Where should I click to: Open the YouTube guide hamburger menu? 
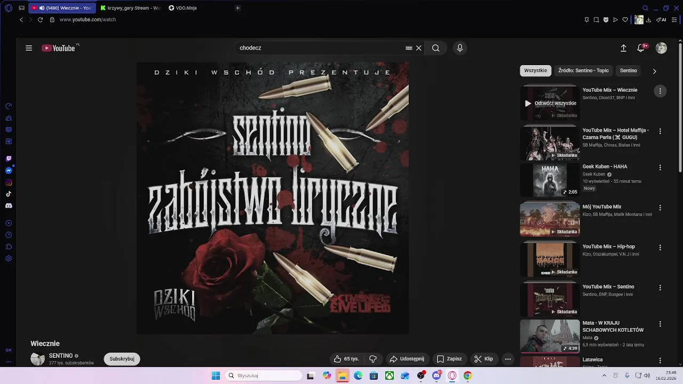(x=29, y=48)
